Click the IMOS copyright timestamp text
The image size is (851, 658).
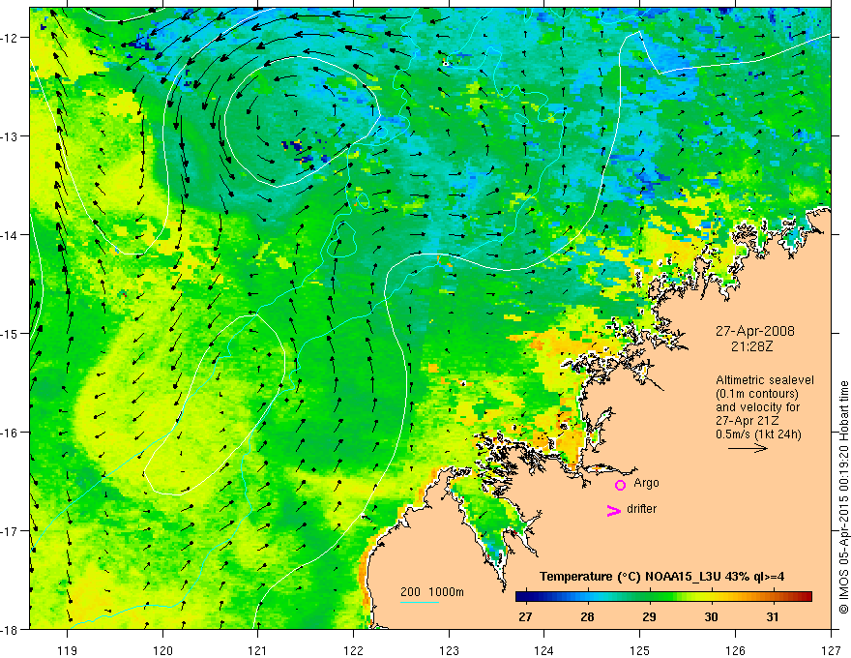(x=844, y=497)
